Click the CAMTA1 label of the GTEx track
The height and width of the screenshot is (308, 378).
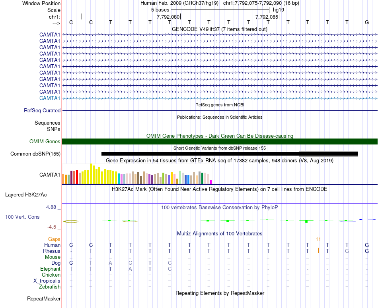[x=50, y=175]
